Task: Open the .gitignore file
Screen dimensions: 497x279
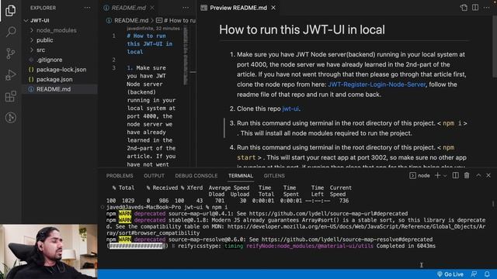Action: click(60, 60)
